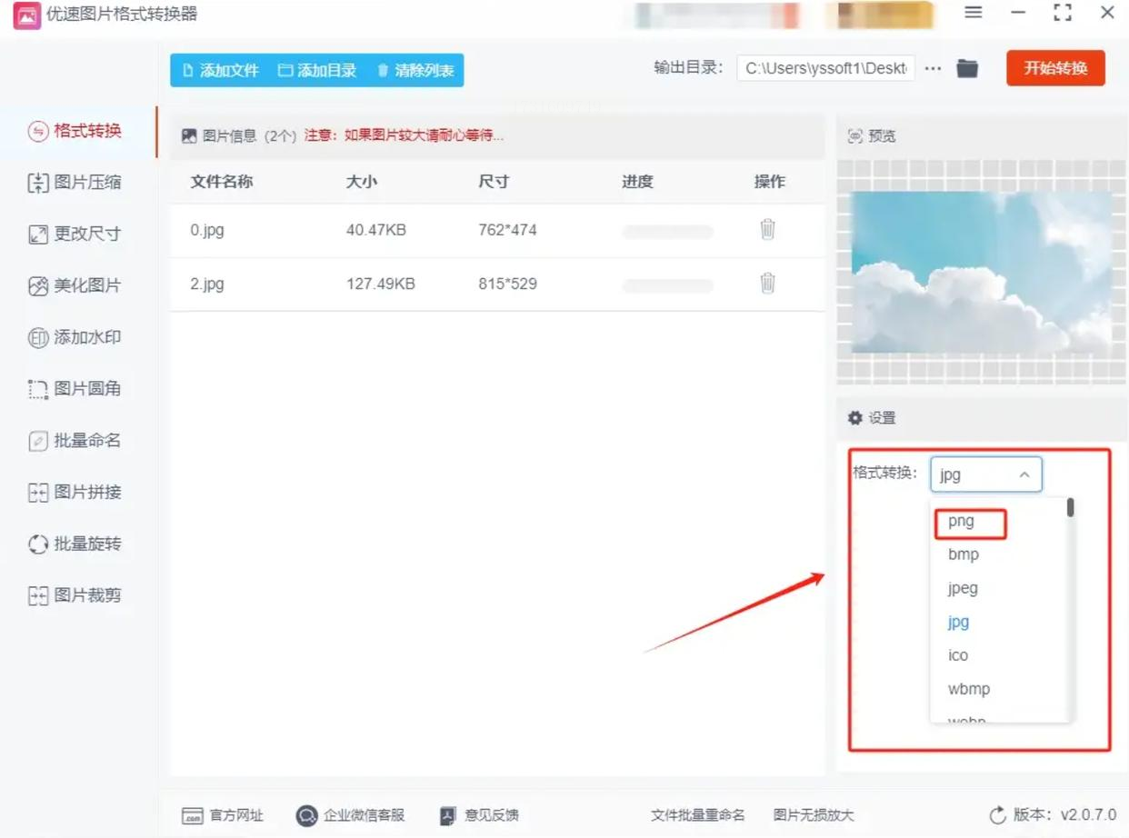Open the 格式转换 sidebar section

point(75,131)
